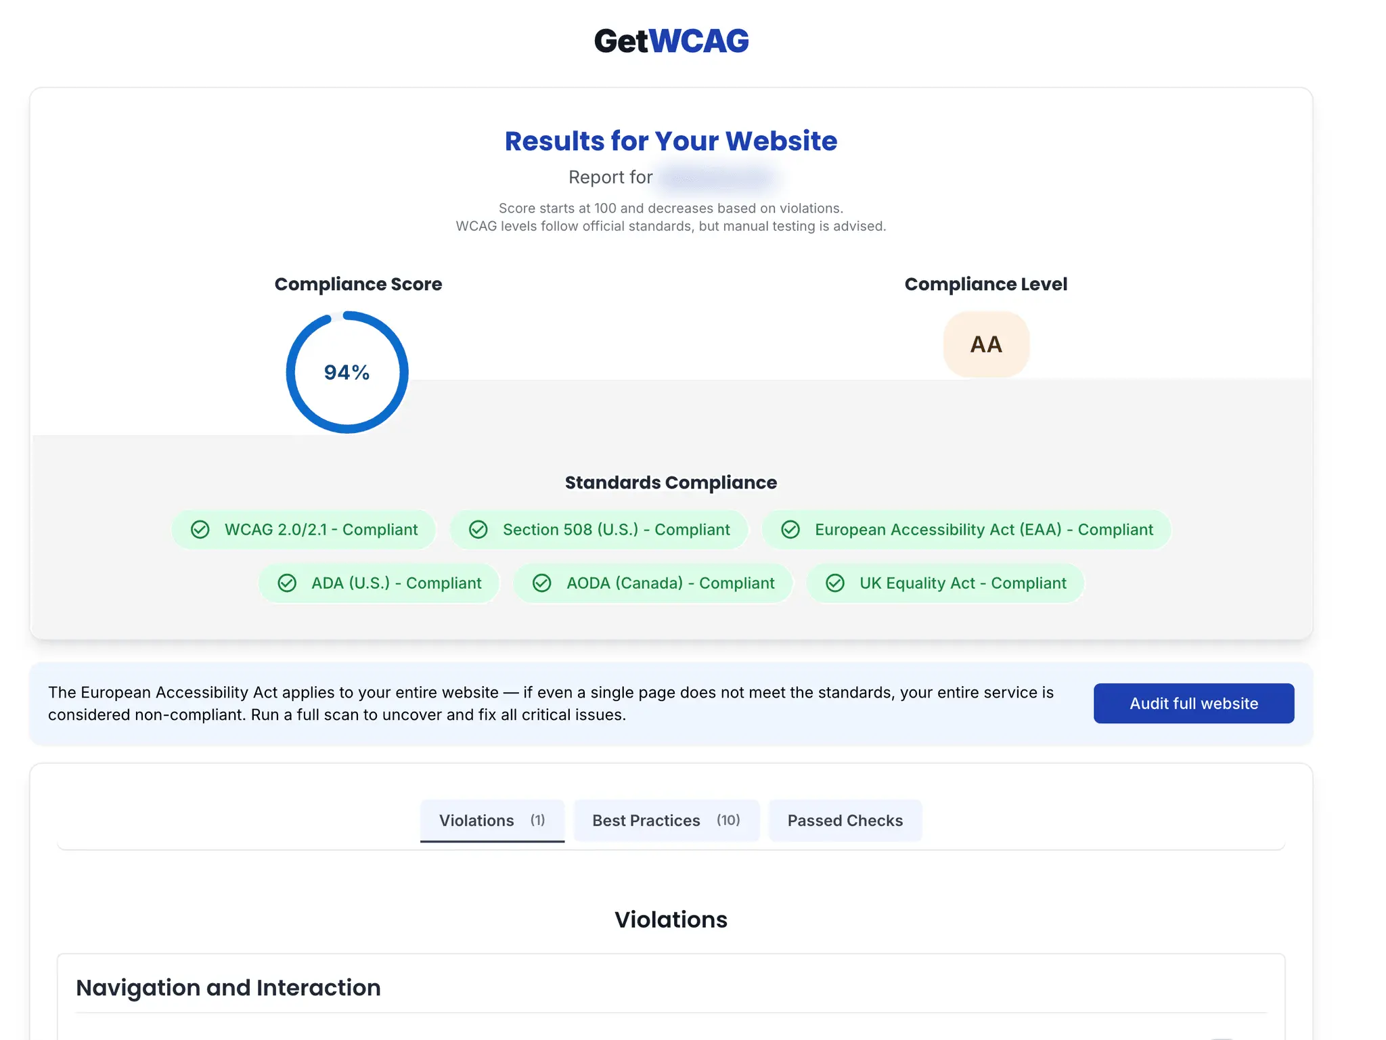Click the checkmark icon beside AODA (Canada)
This screenshot has width=1386, height=1040.
click(x=542, y=583)
